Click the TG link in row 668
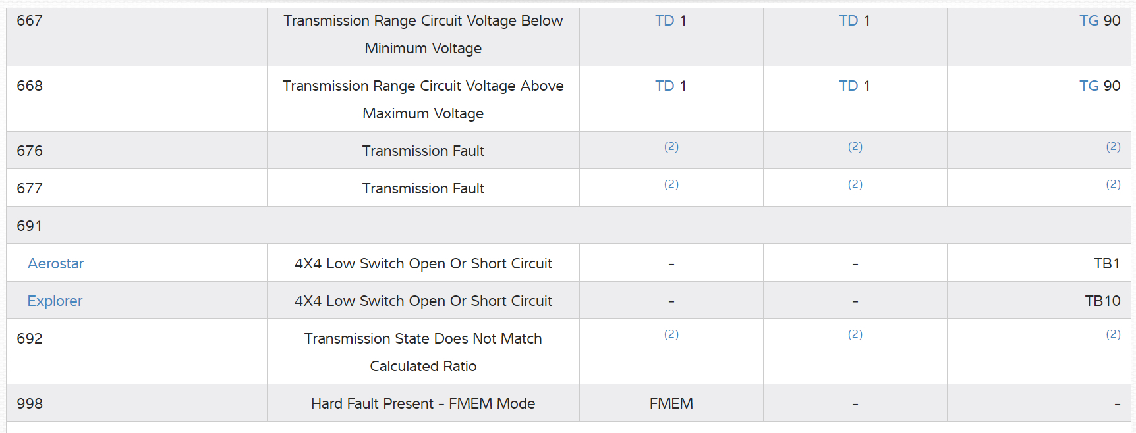The height and width of the screenshot is (433, 1136). (x=1089, y=86)
